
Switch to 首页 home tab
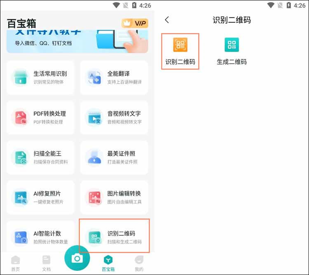coord(16,263)
